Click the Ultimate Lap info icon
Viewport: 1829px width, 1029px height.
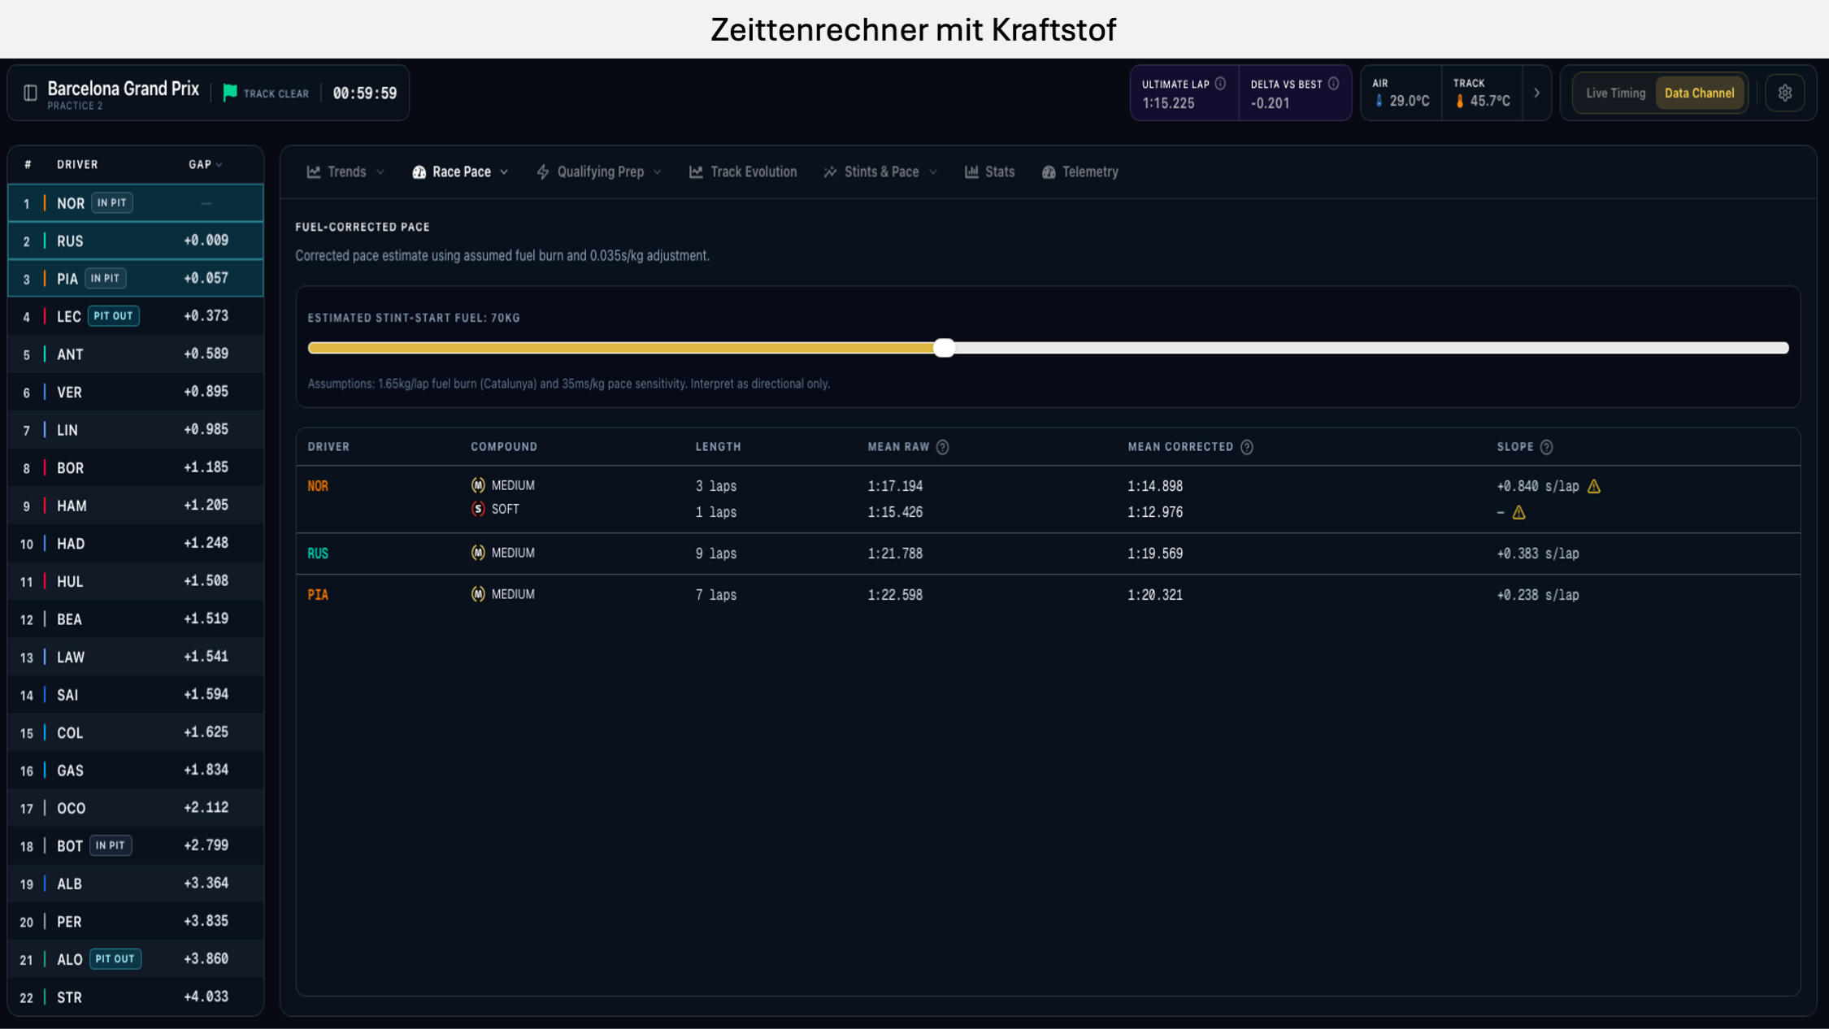coord(1220,84)
